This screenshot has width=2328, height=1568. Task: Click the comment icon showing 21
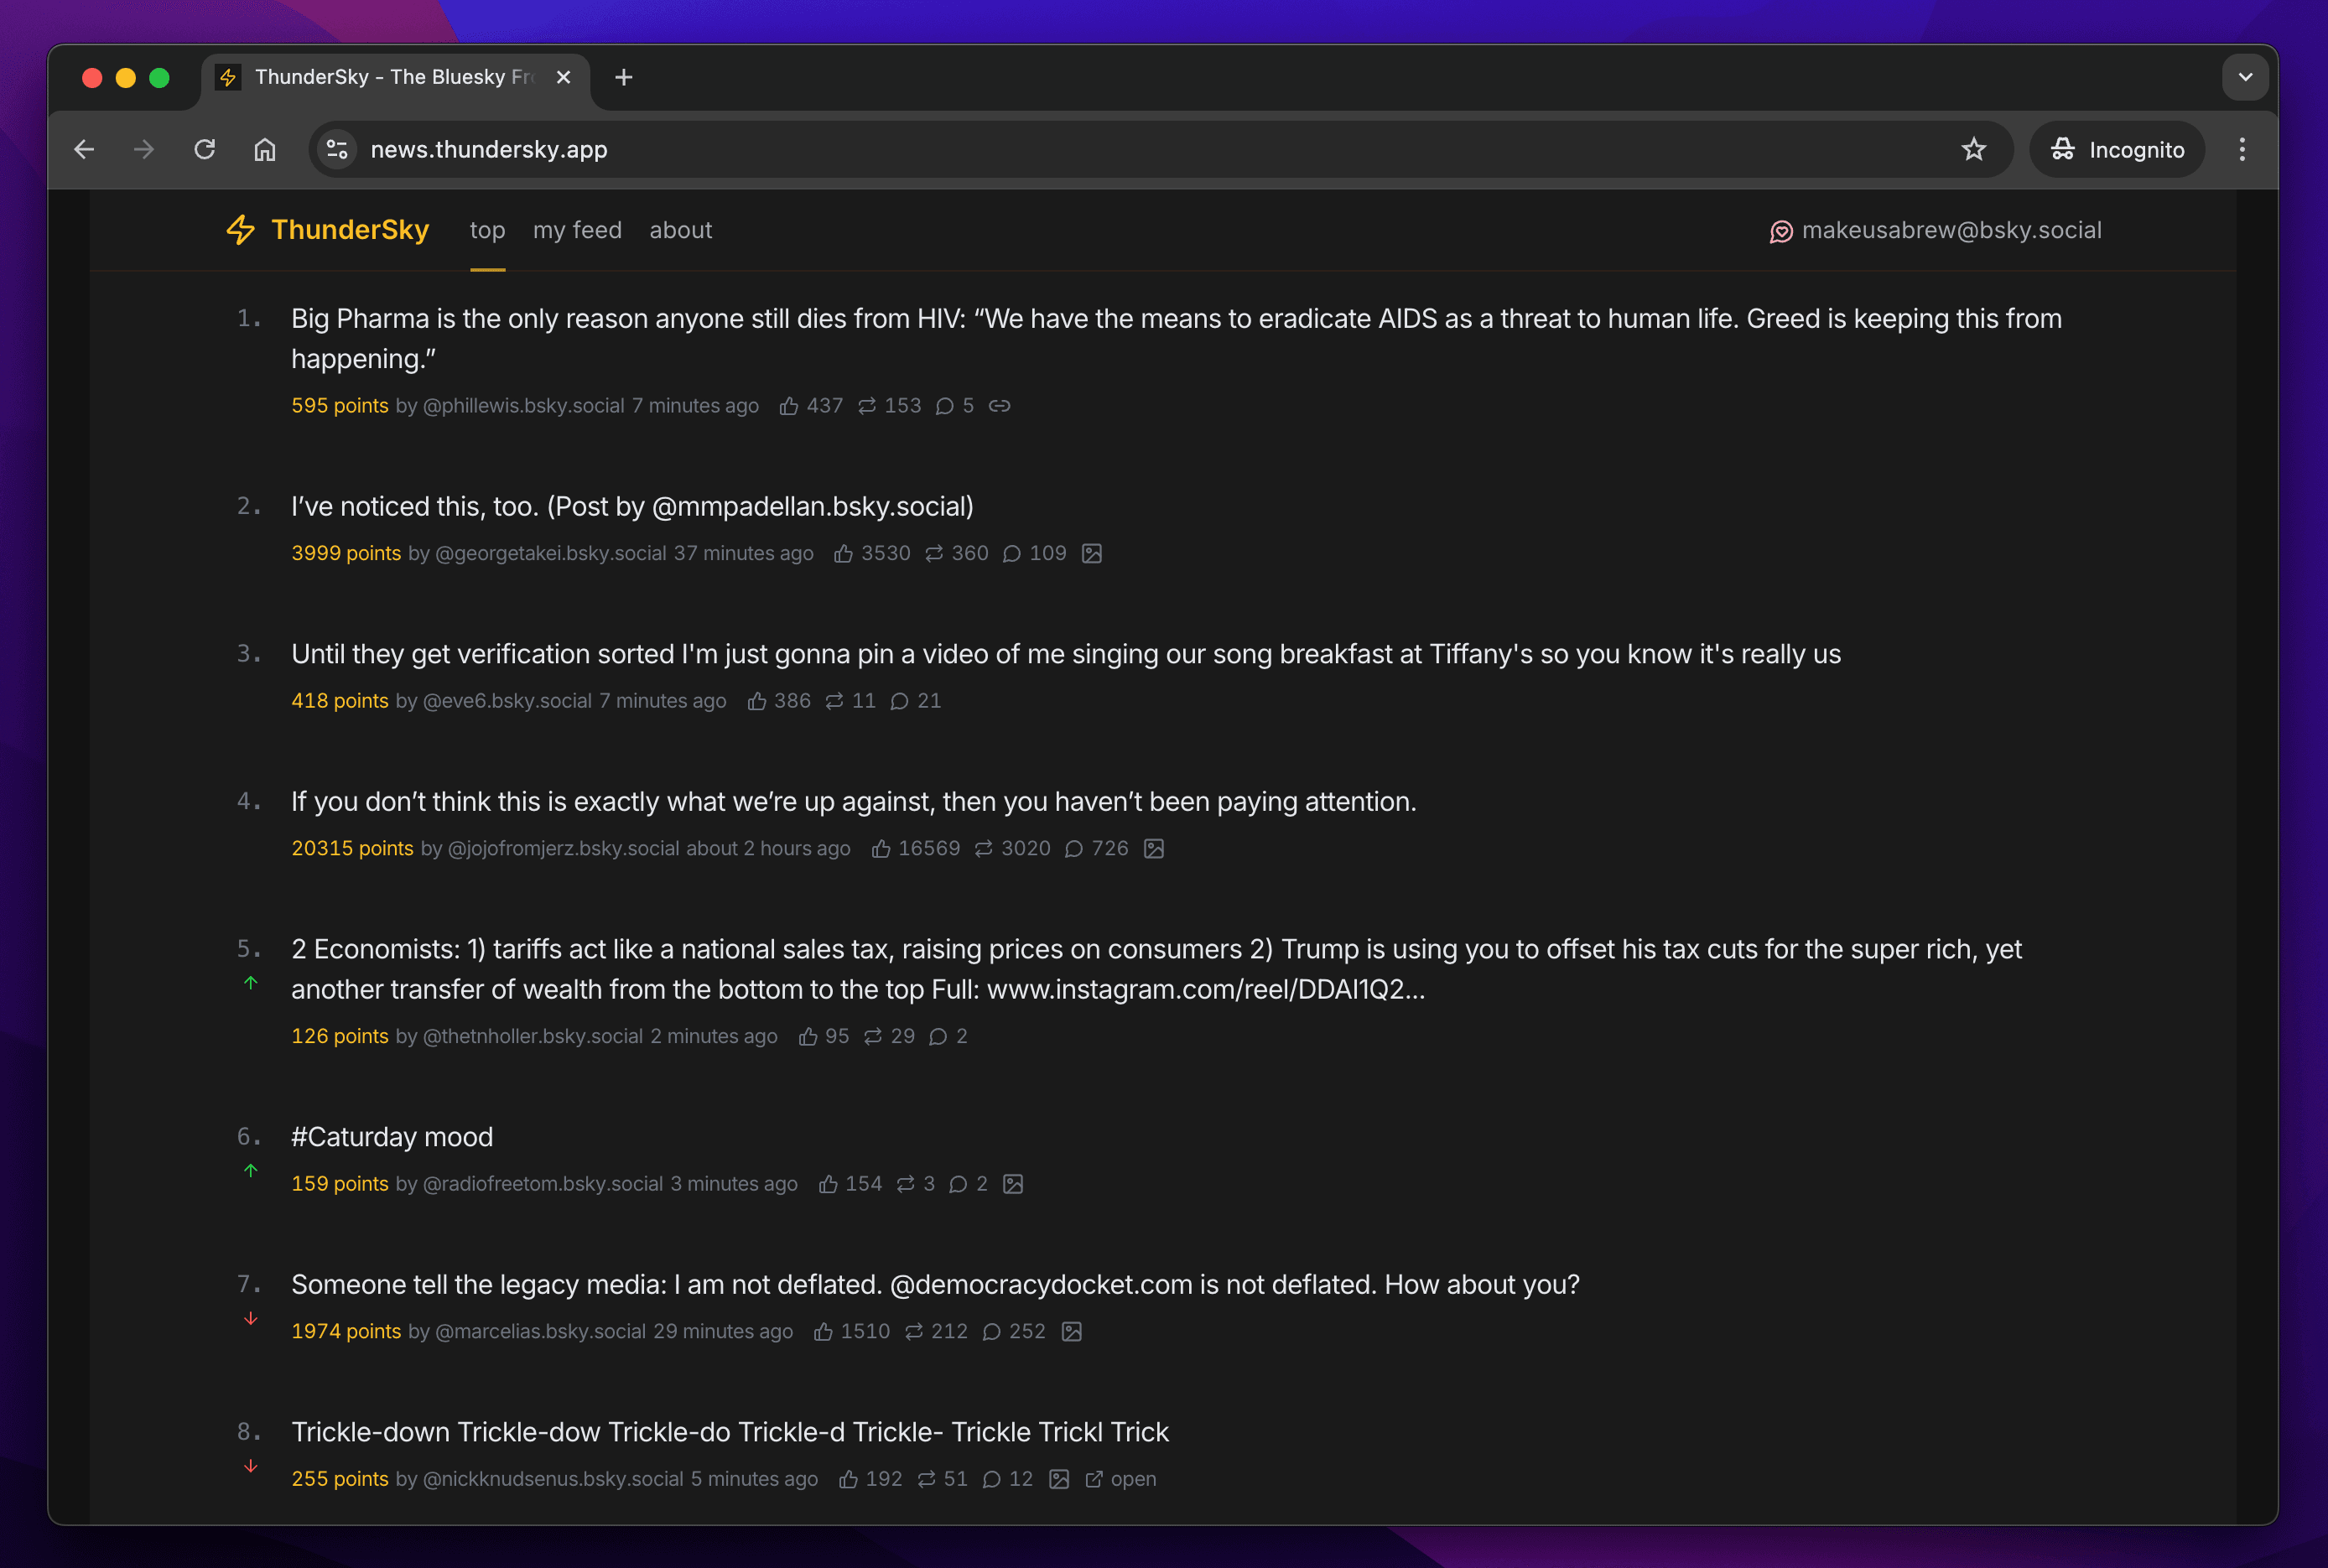(900, 701)
